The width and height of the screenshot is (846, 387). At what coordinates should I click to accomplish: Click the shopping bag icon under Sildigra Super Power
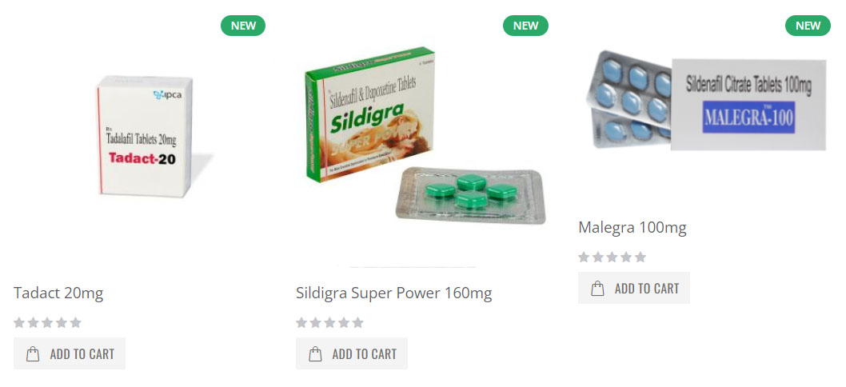[315, 354]
